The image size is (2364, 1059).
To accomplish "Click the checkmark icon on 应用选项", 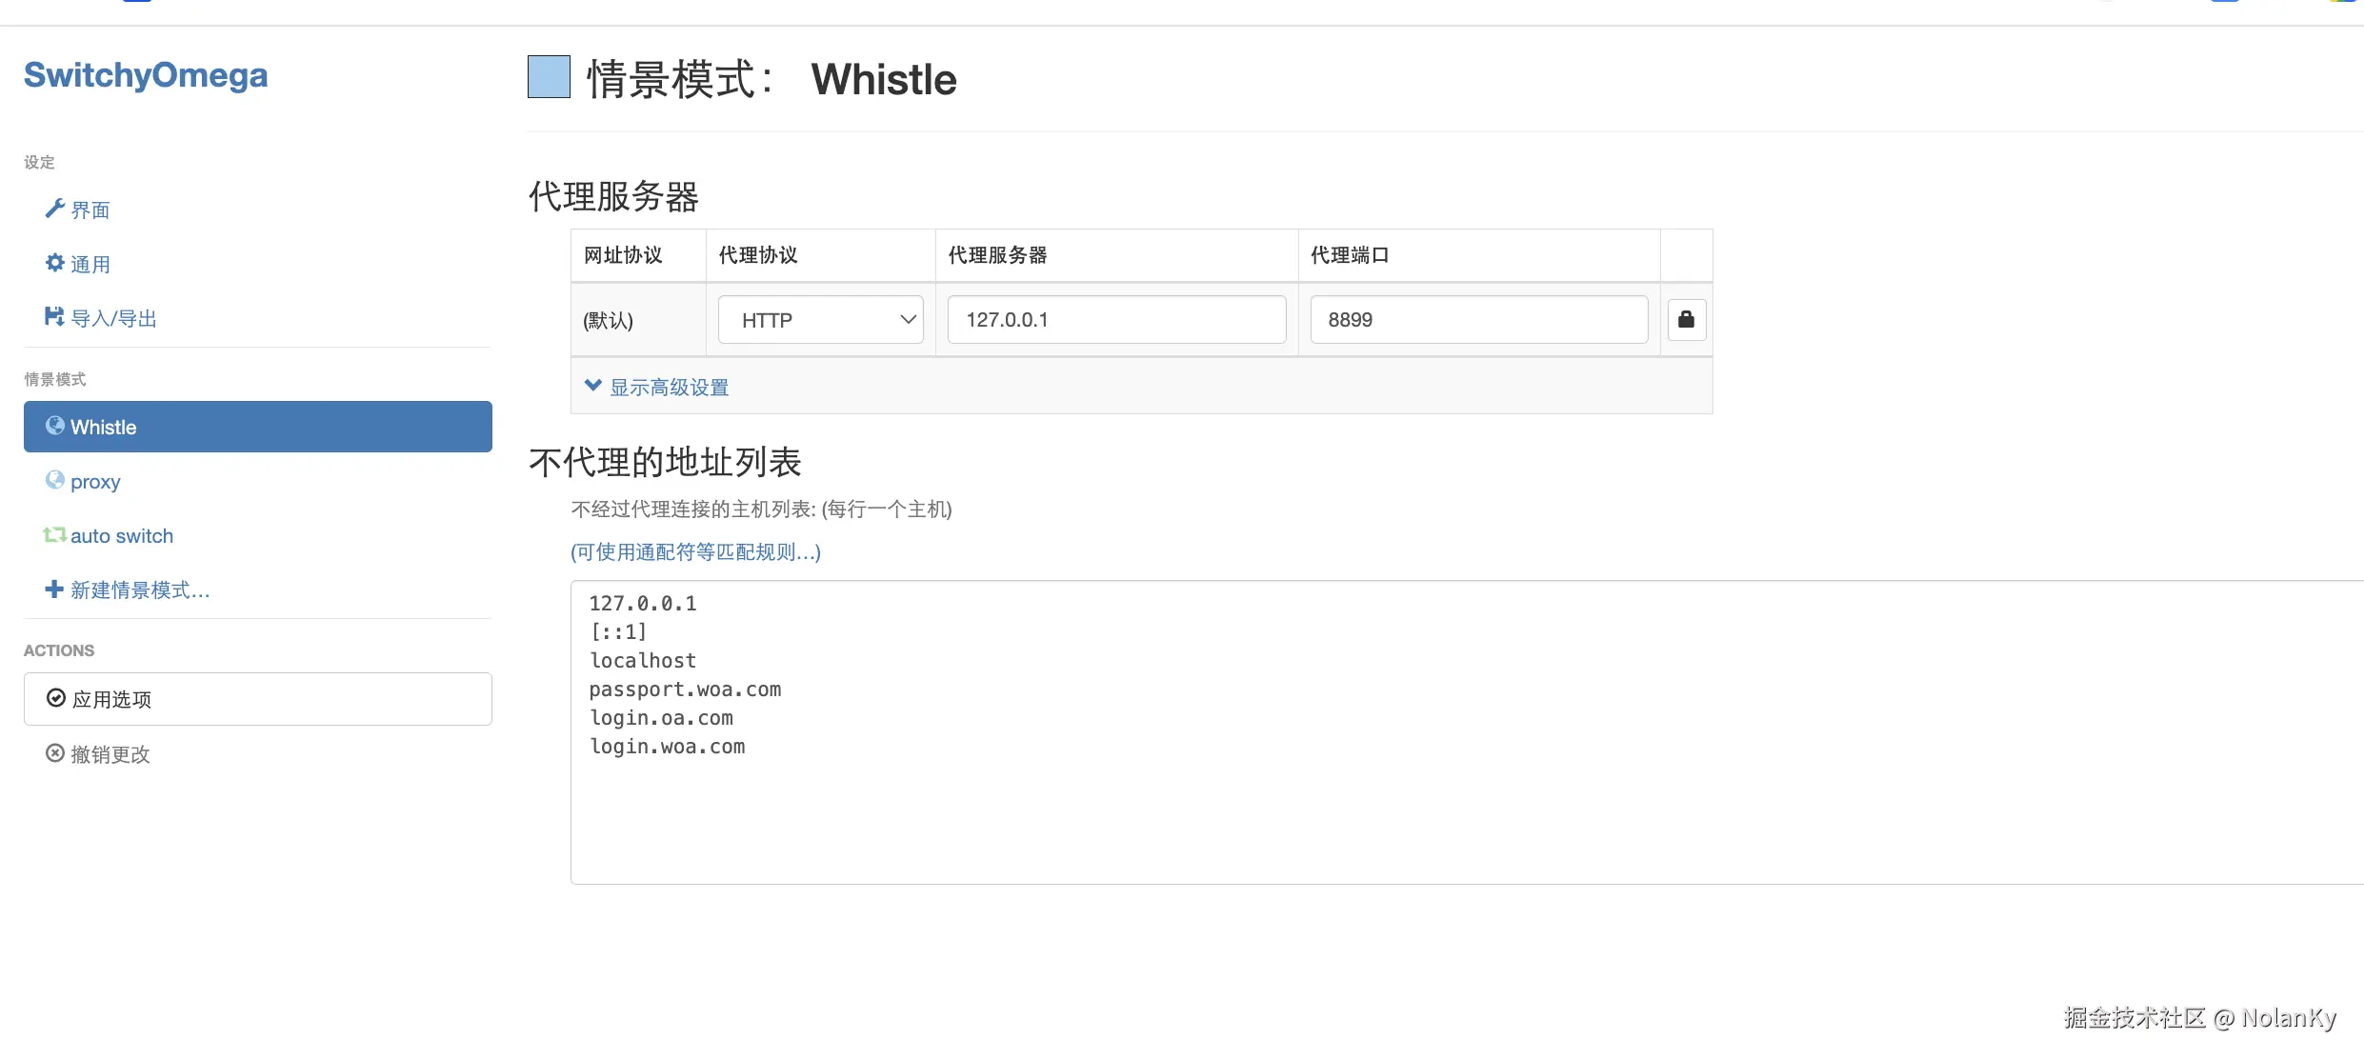I will (x=56, y=698).
